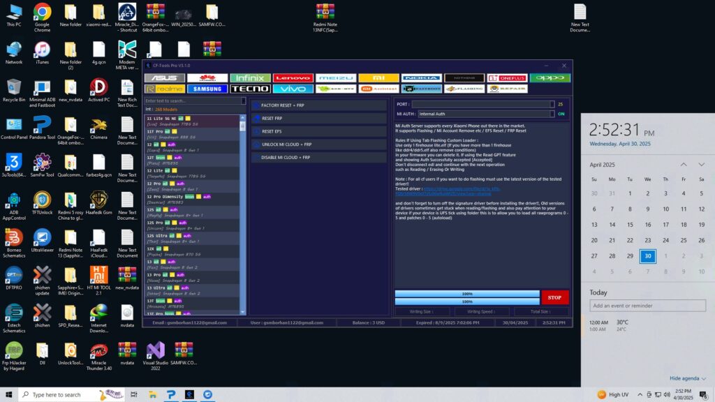
Task: Select the Chimera desktop icon
Action: (x=99, y=128)
